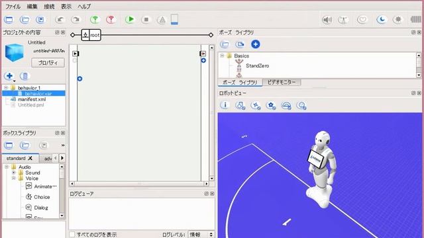Screen dimensions: 424x238
Task: Click the speaker volume icon
Action: (327, 20)
